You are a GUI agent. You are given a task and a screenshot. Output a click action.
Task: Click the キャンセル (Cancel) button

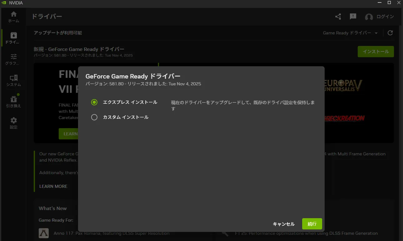pos(283,224)
